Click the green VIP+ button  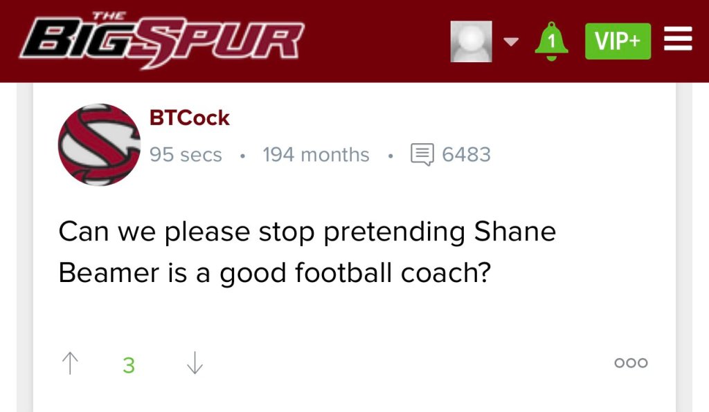click(618, 41)
